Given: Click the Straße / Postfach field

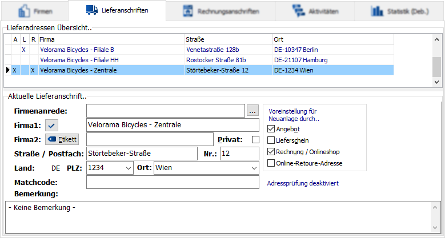Looking at the screenshot, I should tap(142, 154).
